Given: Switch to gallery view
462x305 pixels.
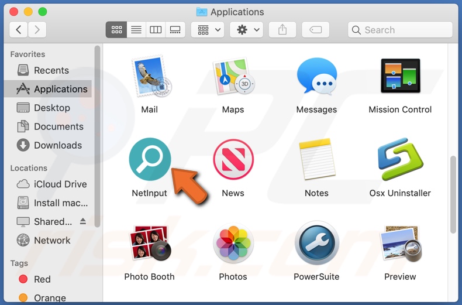Looking at the screenshot, I should pos(175,29).
